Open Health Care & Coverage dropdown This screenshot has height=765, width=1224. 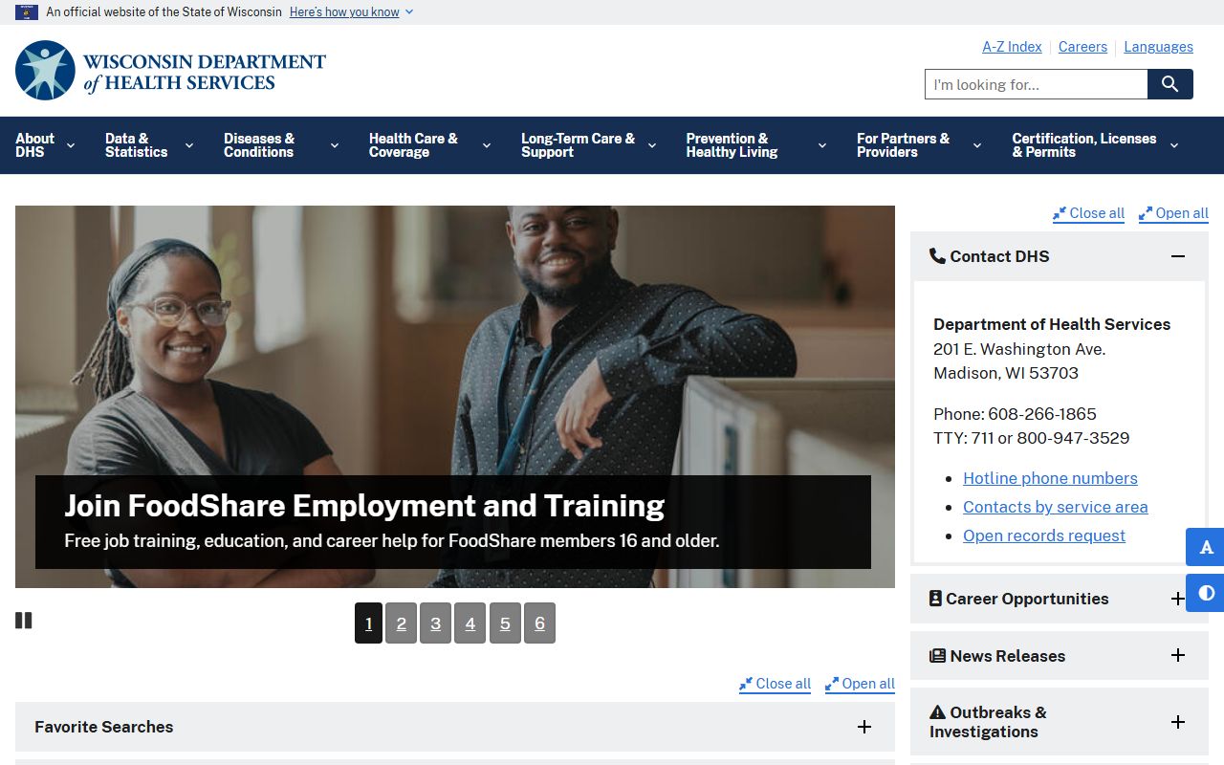(428, 145)
